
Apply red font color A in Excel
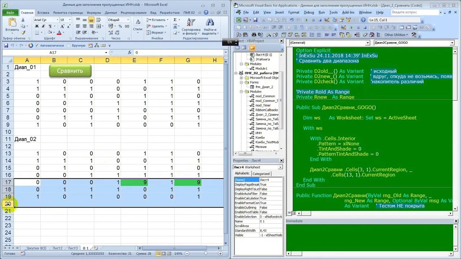tap(59, 33)
